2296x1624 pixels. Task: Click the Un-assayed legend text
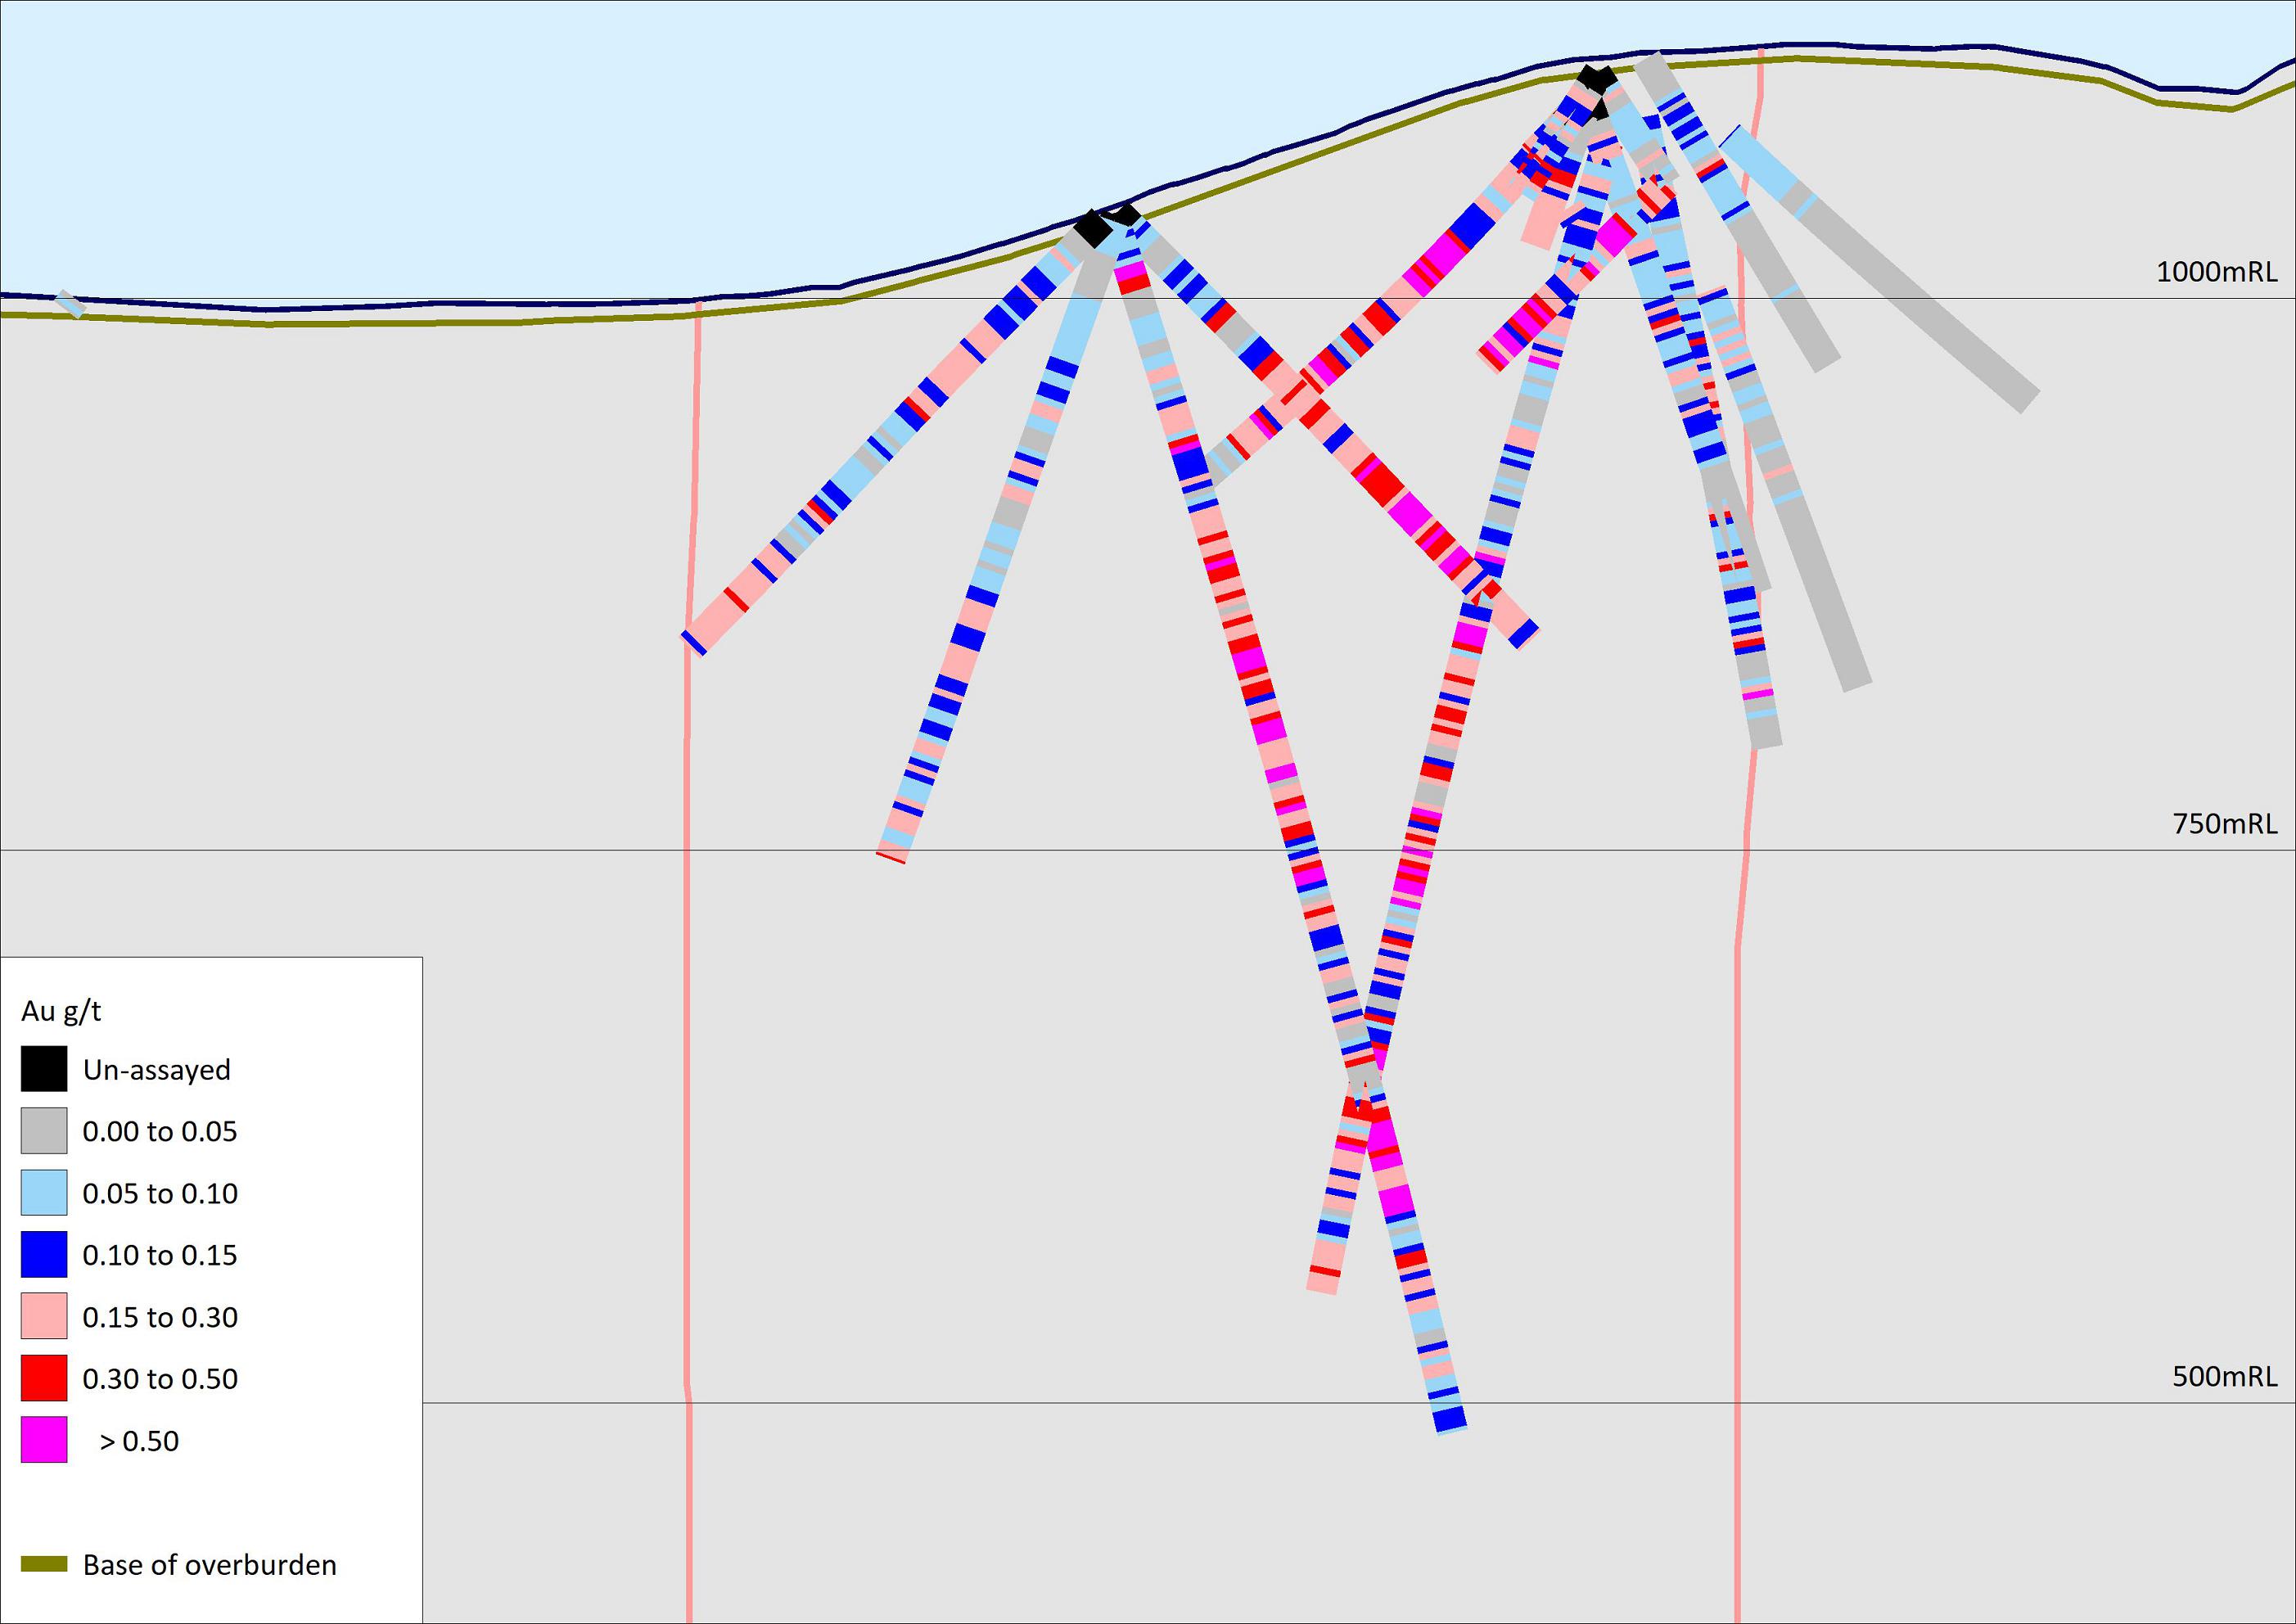tap(156, 1070)
